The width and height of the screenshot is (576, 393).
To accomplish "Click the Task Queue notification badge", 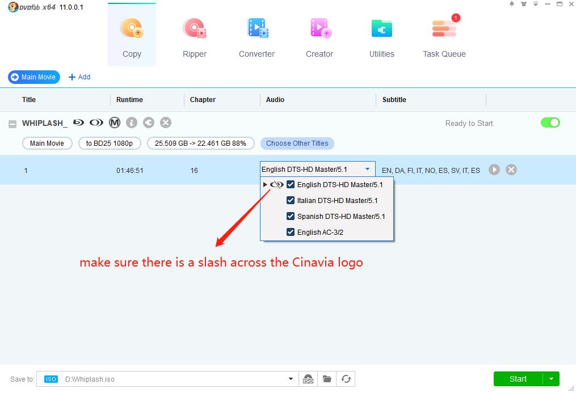I will [456, 18].
